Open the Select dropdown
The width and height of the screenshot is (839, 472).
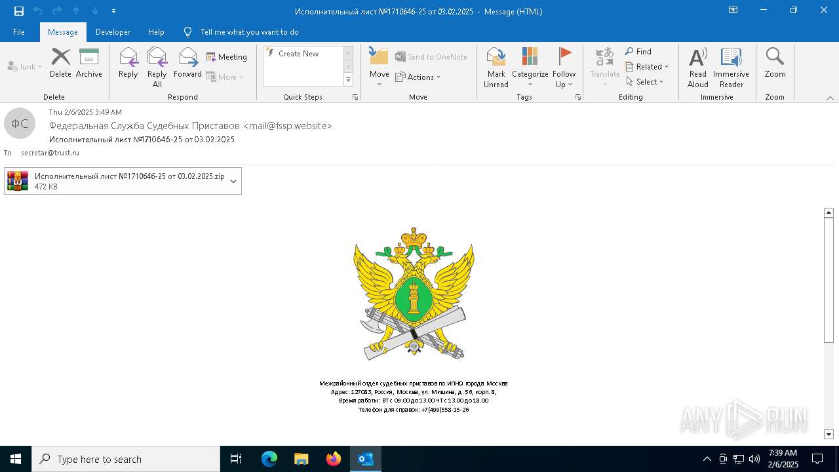point(645,82)
